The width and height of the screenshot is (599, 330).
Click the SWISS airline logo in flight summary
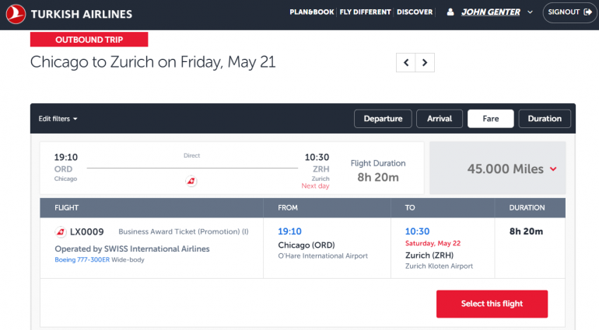pyautogui.click(x=191, y=181)
